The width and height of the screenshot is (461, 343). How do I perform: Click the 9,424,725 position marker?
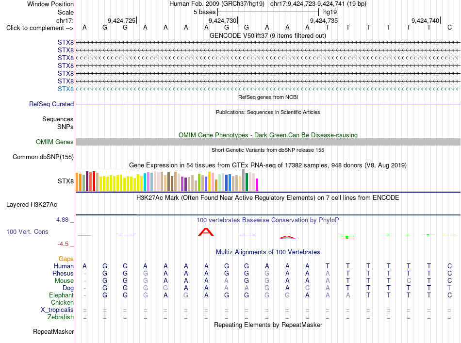click(122, 20)
